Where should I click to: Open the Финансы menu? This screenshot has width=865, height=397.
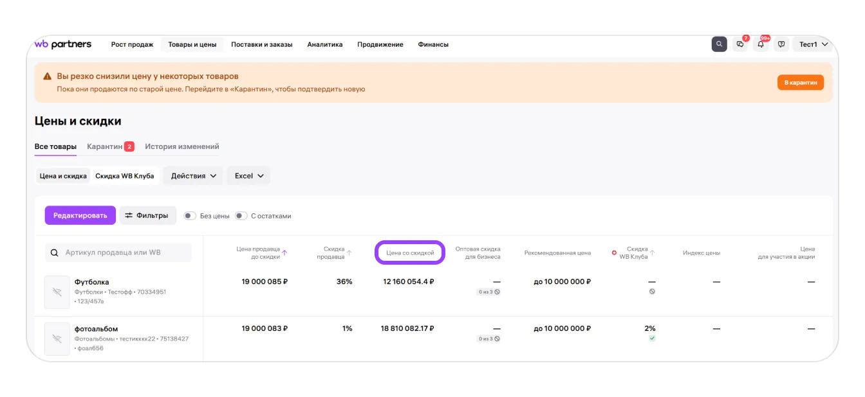433,44
